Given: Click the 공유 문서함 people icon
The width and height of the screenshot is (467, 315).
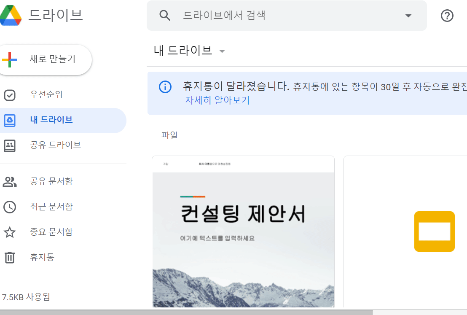Looking at the screenshot, I should [x=10, y=182].
